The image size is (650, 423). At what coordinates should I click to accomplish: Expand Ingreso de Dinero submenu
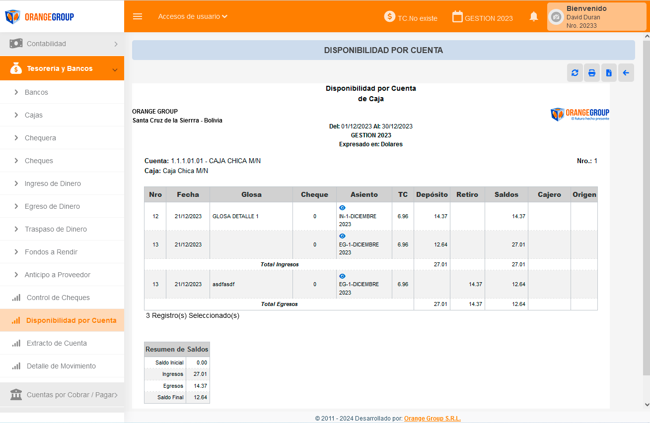pyautogui.click(x=53, y=183)
